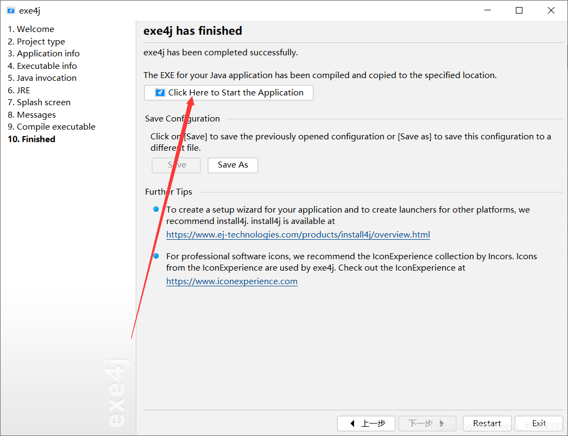568x436 pixels.
Task: Close the exe4j window
Action: click(551, 10)
